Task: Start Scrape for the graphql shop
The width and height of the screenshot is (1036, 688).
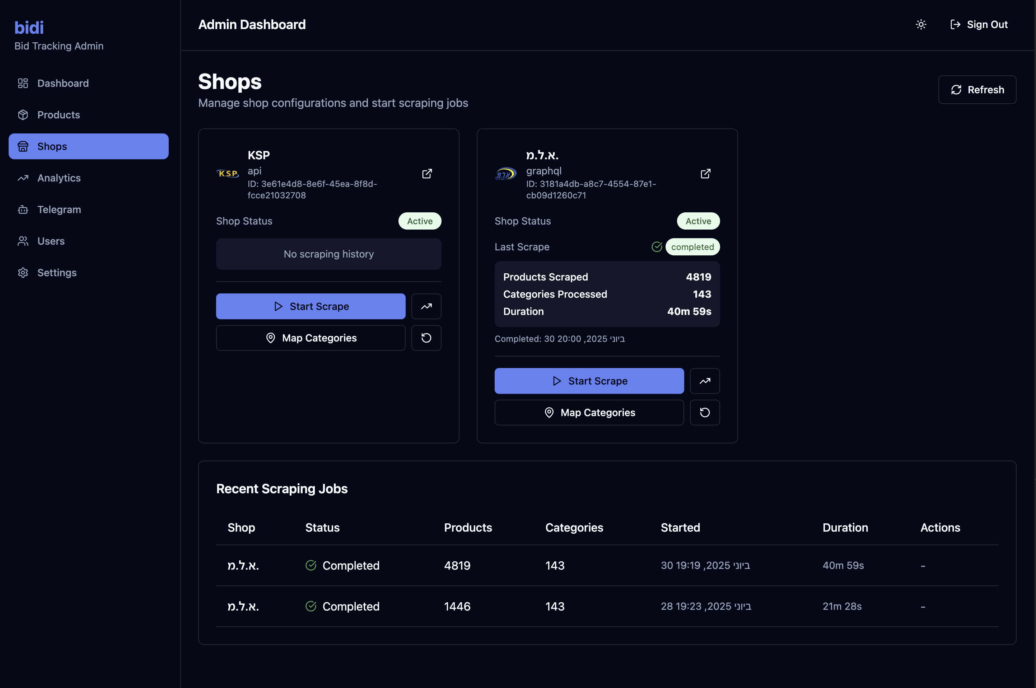Action: [589, 381]
